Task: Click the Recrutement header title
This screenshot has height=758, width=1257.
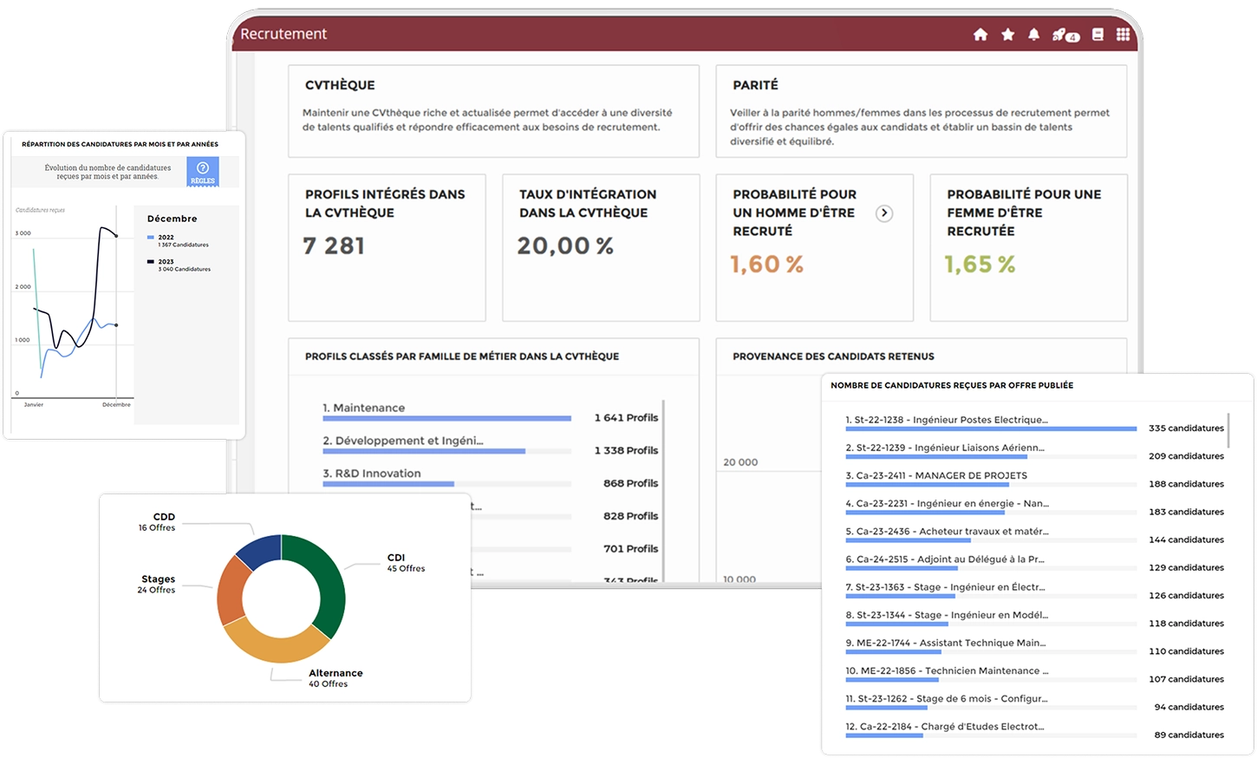Action: click(283, 34)
